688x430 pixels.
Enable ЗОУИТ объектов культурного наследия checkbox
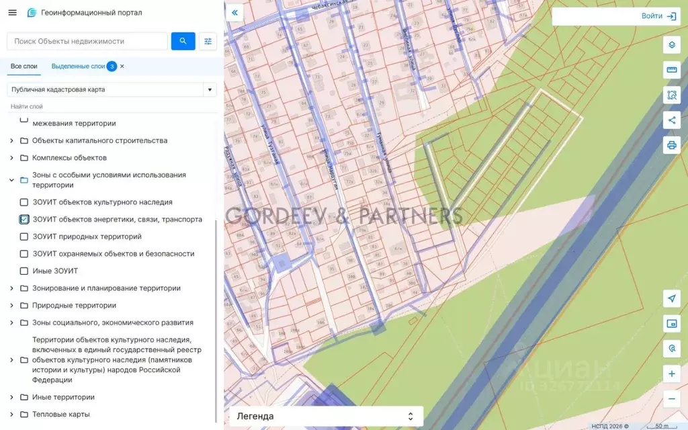(24, 202)
